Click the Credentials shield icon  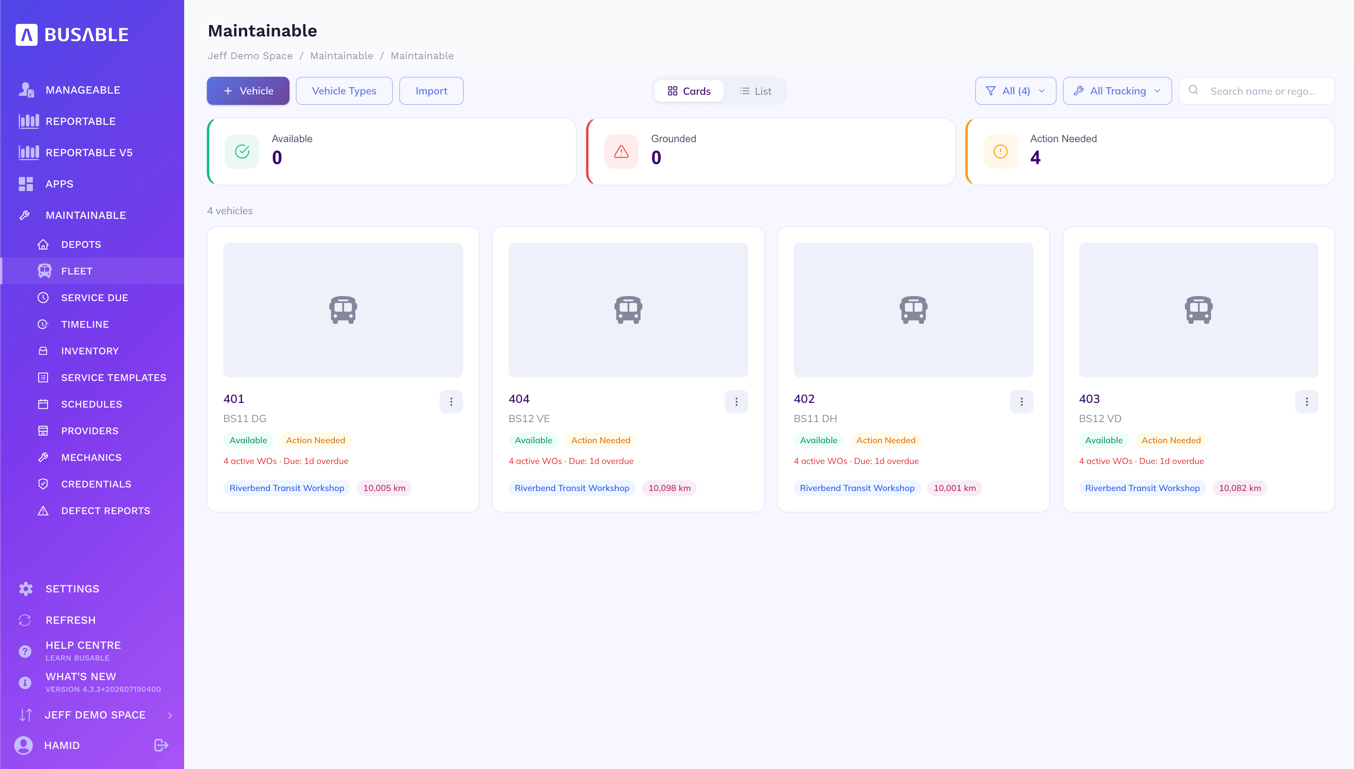[43, 484]
